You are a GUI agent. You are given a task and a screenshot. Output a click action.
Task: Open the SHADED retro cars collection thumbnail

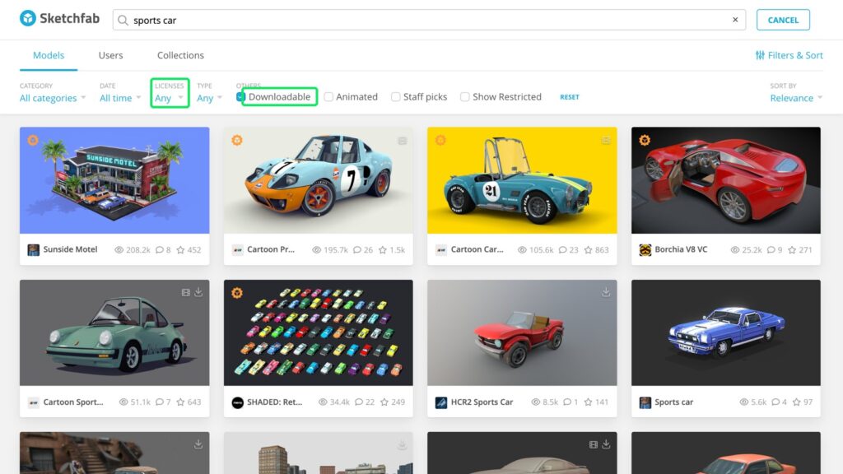319,332
